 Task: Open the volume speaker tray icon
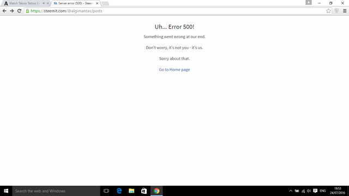click(309, 191)
